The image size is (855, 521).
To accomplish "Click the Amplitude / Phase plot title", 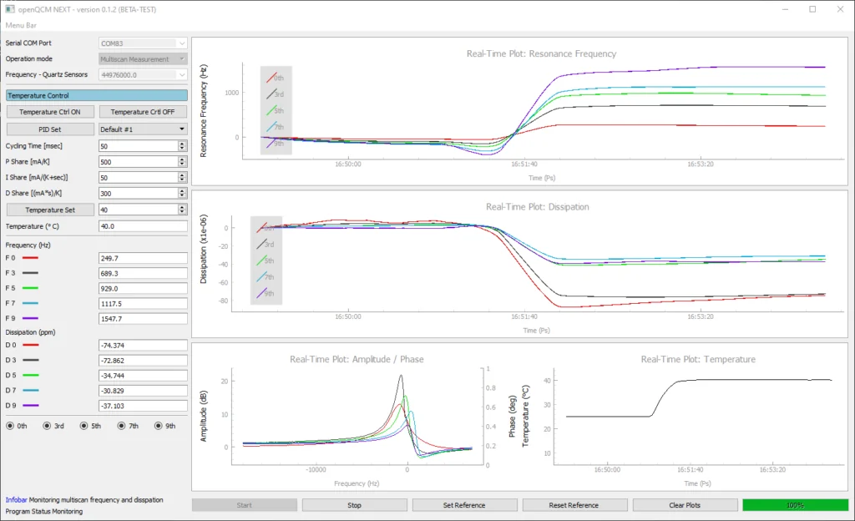I will pyautogui.click(x=357, y=359).
